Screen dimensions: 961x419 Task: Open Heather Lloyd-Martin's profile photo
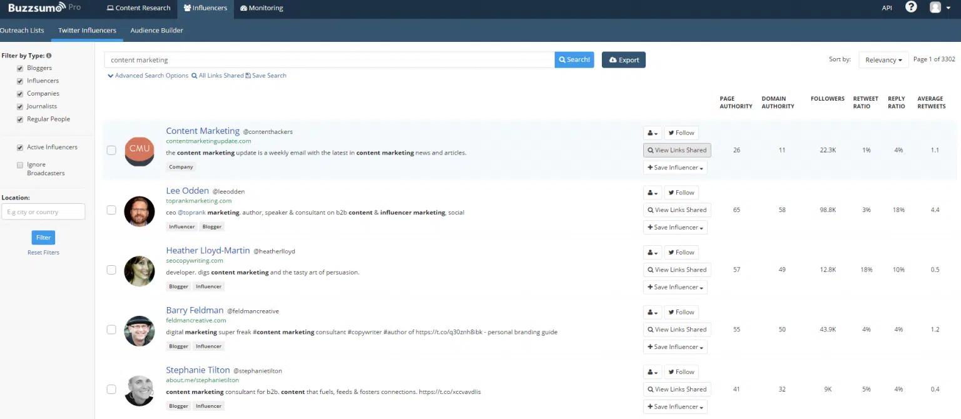pos(140,271)
